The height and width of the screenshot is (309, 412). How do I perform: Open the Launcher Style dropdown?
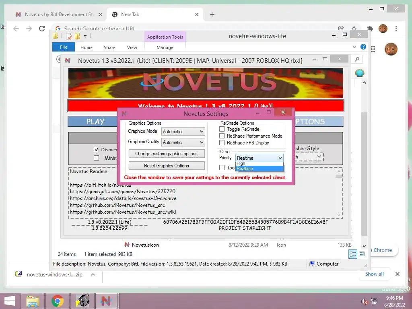tap(319, 157)
